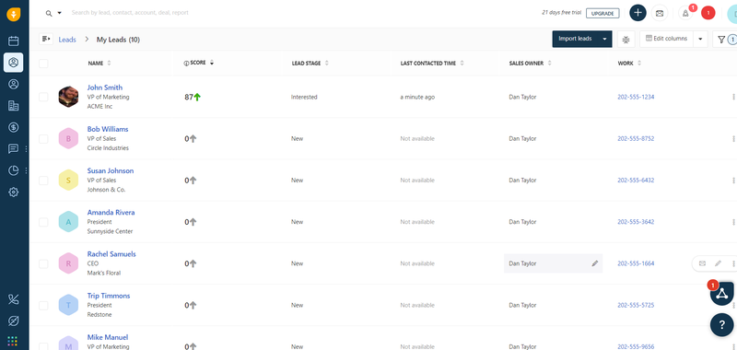Open the search type dropdown arrow
Viewport: 737px width, 350px height.
click(59, 13)
